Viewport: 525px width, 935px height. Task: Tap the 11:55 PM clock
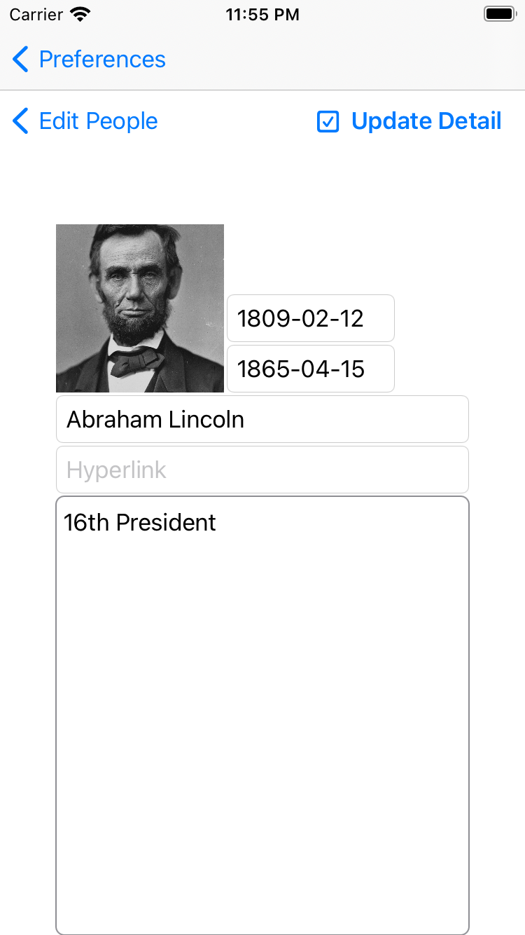pos(262,15)
